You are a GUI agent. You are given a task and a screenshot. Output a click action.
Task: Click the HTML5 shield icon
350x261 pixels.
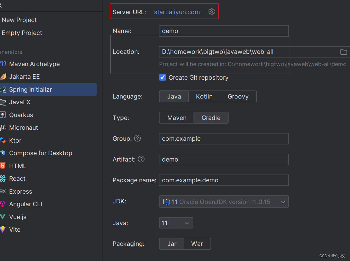pyautogui.click(x=3, y=166)
